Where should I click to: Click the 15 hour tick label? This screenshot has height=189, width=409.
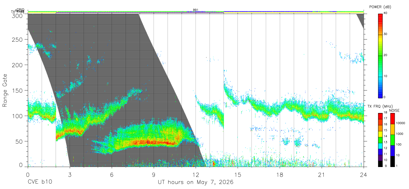click(x=237, y=175)
